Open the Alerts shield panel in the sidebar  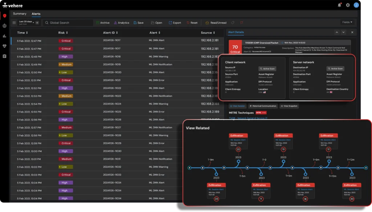click(5, 16)
